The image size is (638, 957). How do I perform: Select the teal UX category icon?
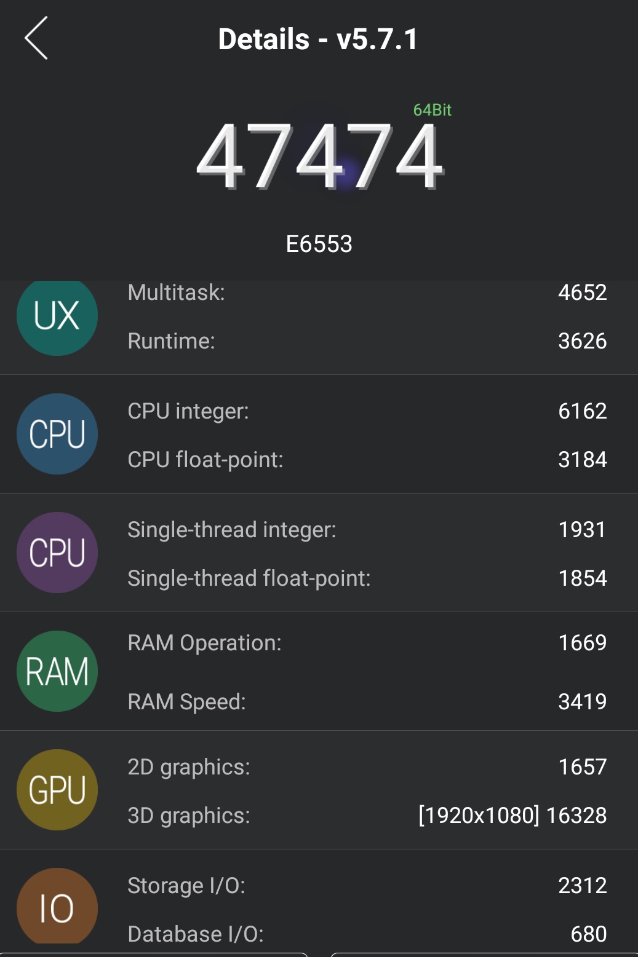57,317
